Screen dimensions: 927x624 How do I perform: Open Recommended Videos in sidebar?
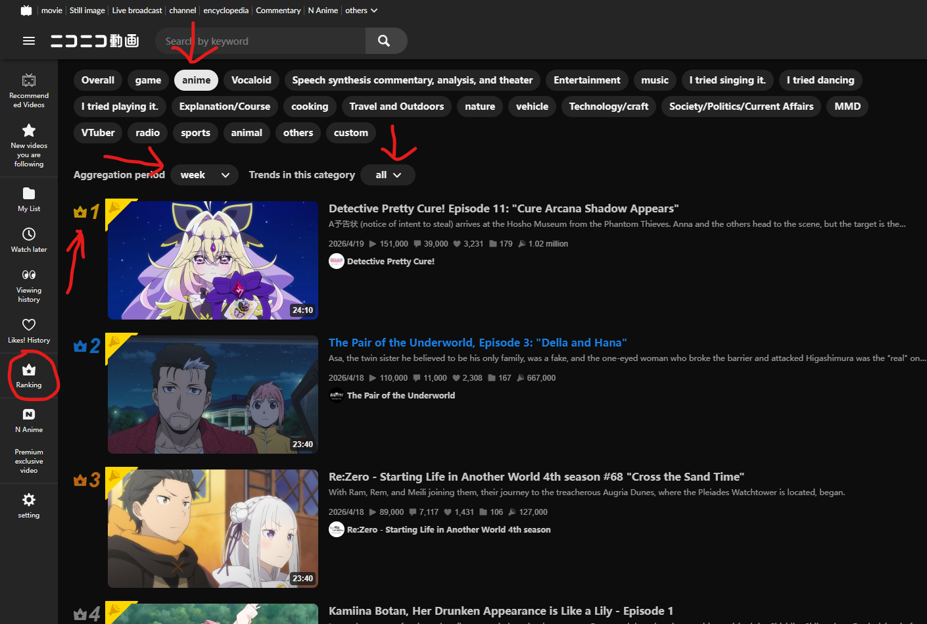click(x=29, y=91)
